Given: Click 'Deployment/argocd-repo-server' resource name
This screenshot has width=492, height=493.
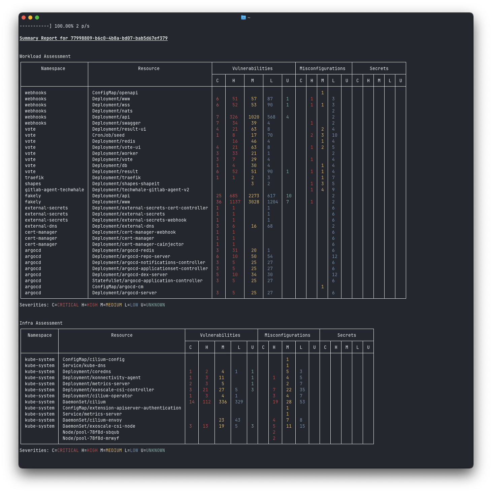Looking at the screenshot, I should pyautogui.click(x=131, y=257).
